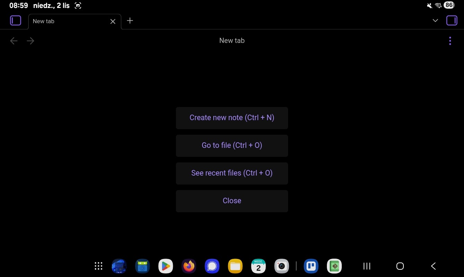
Task: Toggle the right sidebar panel
Action: tap(452, 21)
